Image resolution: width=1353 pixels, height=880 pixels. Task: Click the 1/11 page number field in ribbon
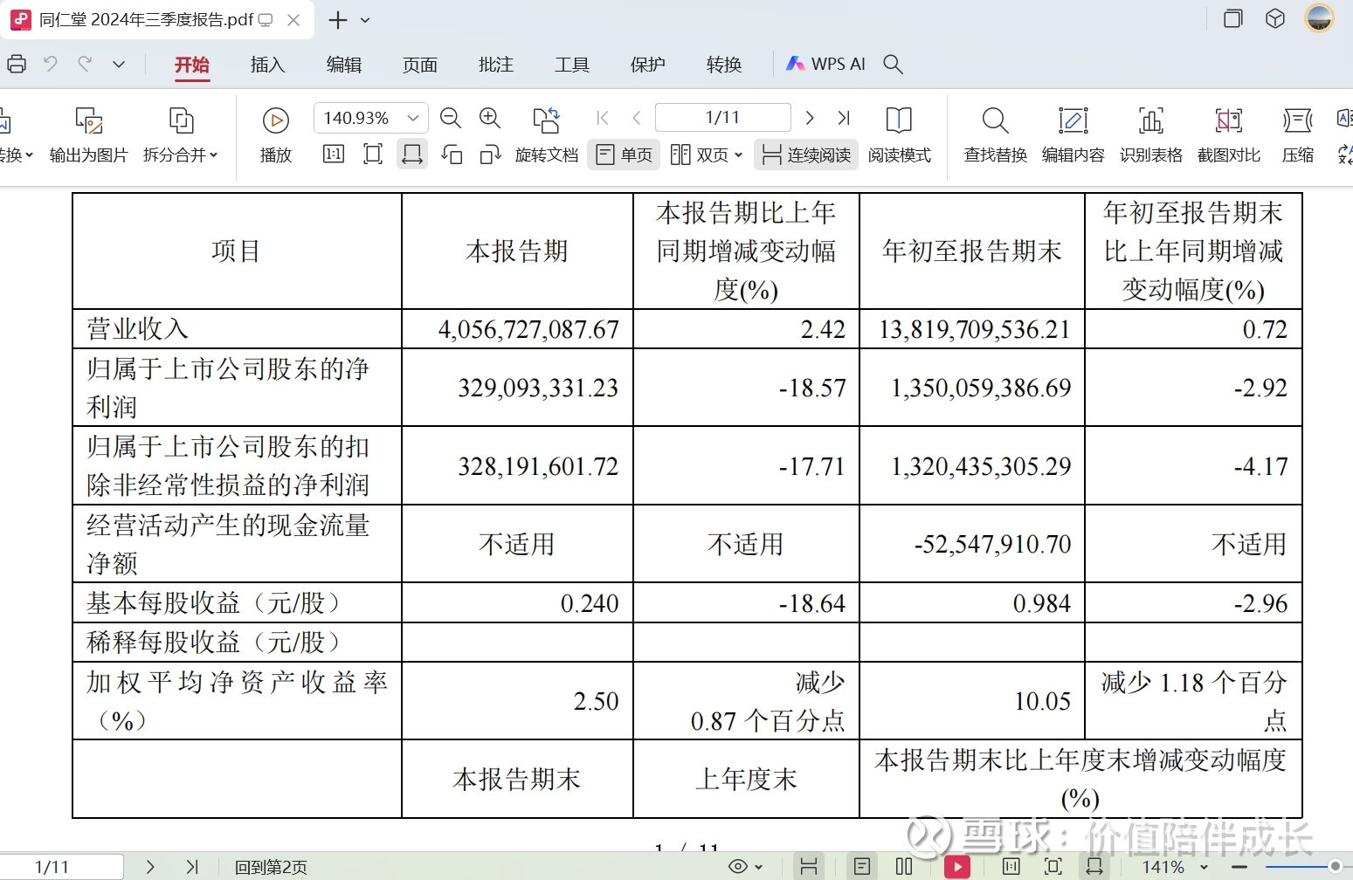click(723, 118)
